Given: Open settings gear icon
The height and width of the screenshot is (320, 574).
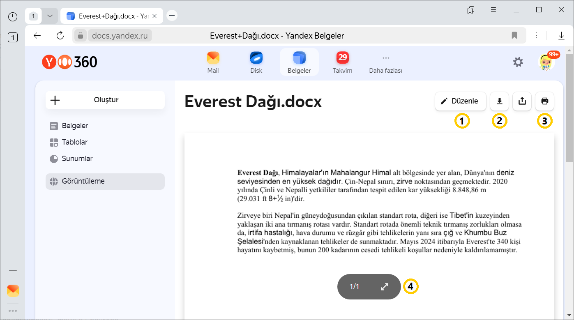Looking at the screenshot, I should pyautogui.click(x=518, y=62).
